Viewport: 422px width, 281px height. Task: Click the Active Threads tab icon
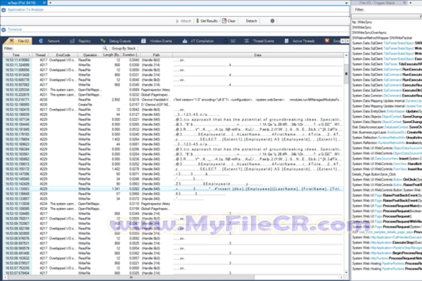[287, 41]
